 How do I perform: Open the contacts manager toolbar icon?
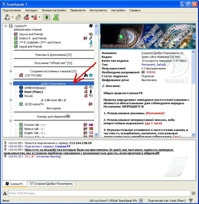coord(56,17)
